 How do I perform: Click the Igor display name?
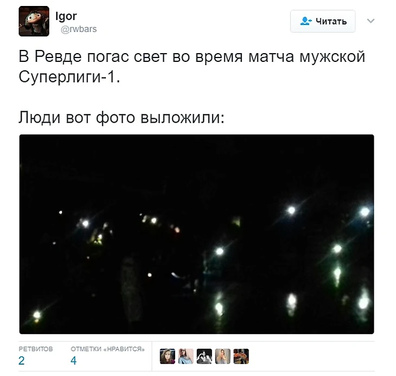click(x=66, y=16)
